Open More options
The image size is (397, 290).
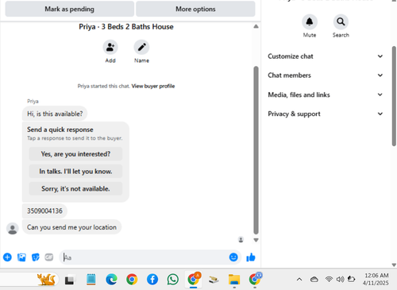pyautogui.click(x=195, y=9)
